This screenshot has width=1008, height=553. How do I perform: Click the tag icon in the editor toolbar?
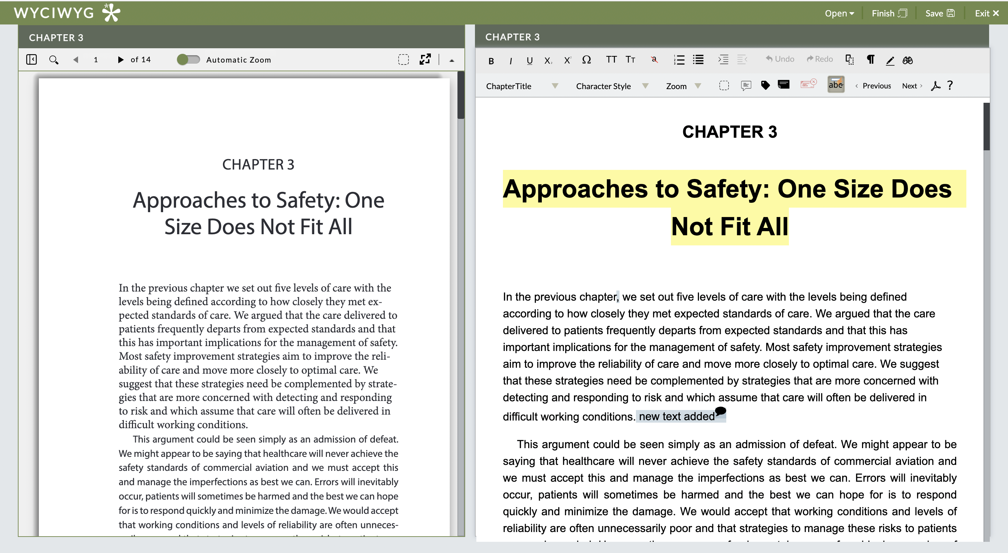pos(765,85)
